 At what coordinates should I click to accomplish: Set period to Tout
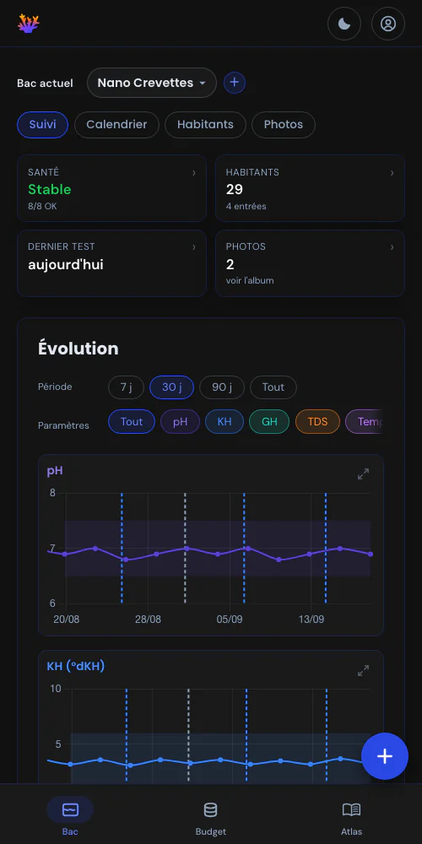pos(273,387)
